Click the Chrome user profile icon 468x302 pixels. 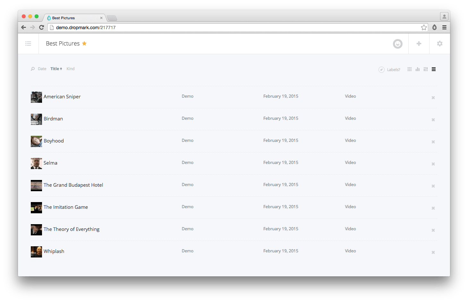click(x=444, y=16)
